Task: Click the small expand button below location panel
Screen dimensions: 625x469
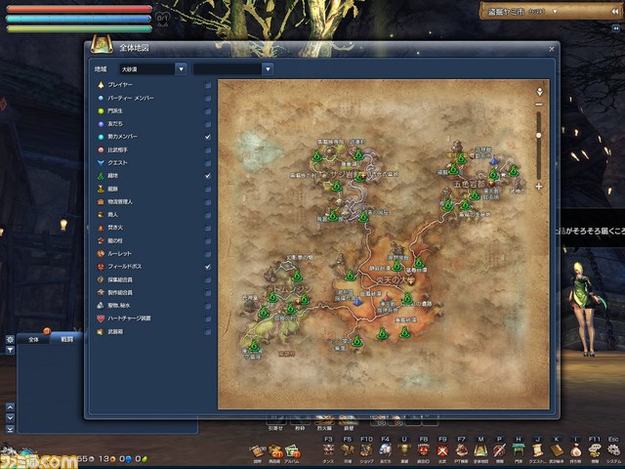Action: (615, 28)
